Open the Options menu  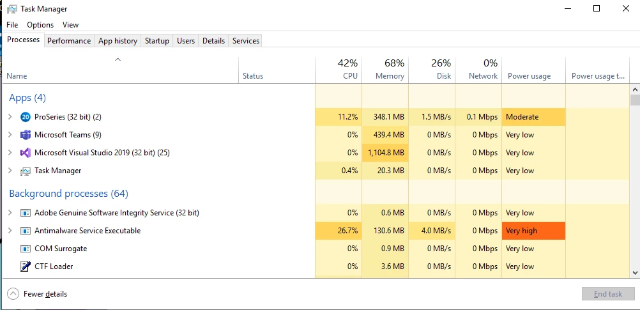[x=40, y=25]
